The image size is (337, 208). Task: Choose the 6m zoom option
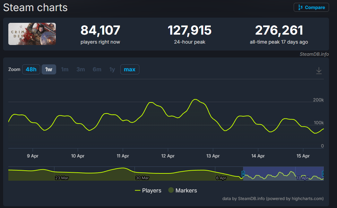pyautogui.click(x=97, y=70)
